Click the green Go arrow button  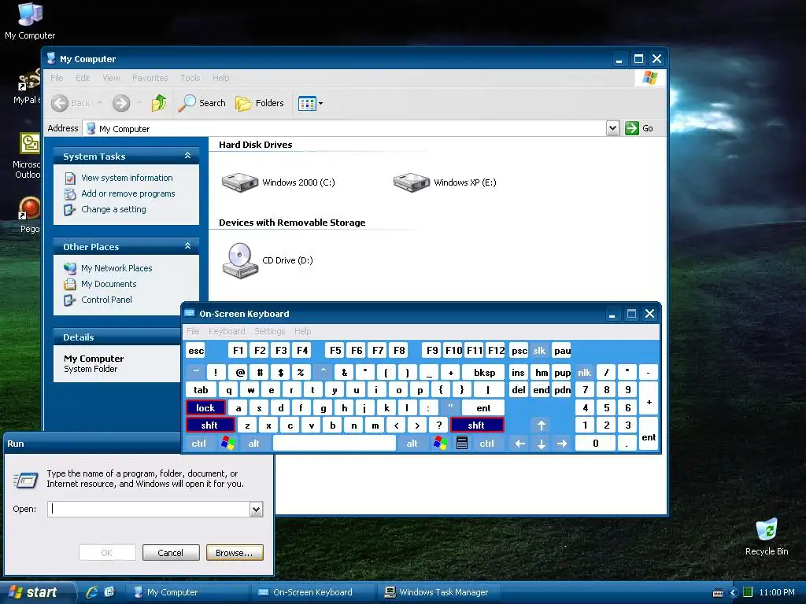[632, 128]
